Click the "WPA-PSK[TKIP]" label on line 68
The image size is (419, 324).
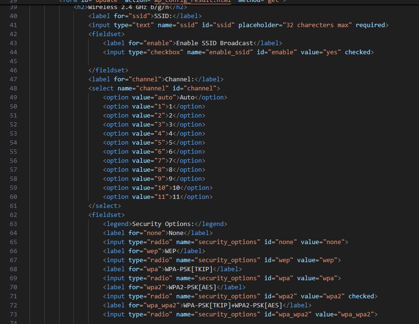tap(189, 269)
